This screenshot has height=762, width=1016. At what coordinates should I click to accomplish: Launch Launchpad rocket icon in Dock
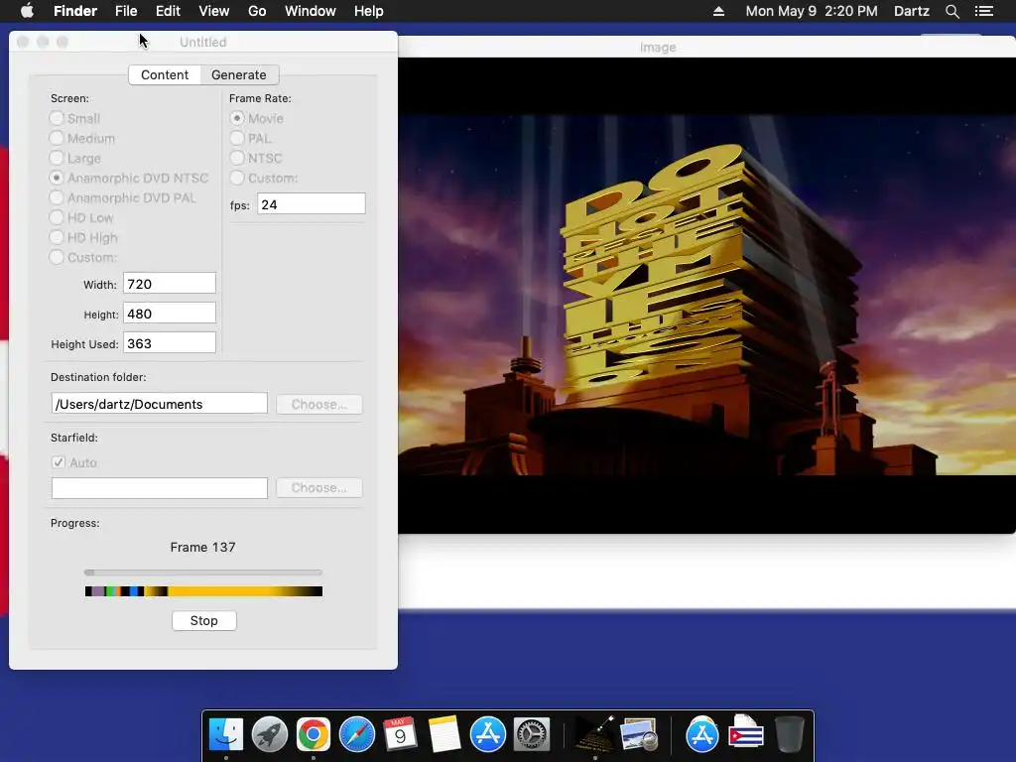tap(270, 734)
